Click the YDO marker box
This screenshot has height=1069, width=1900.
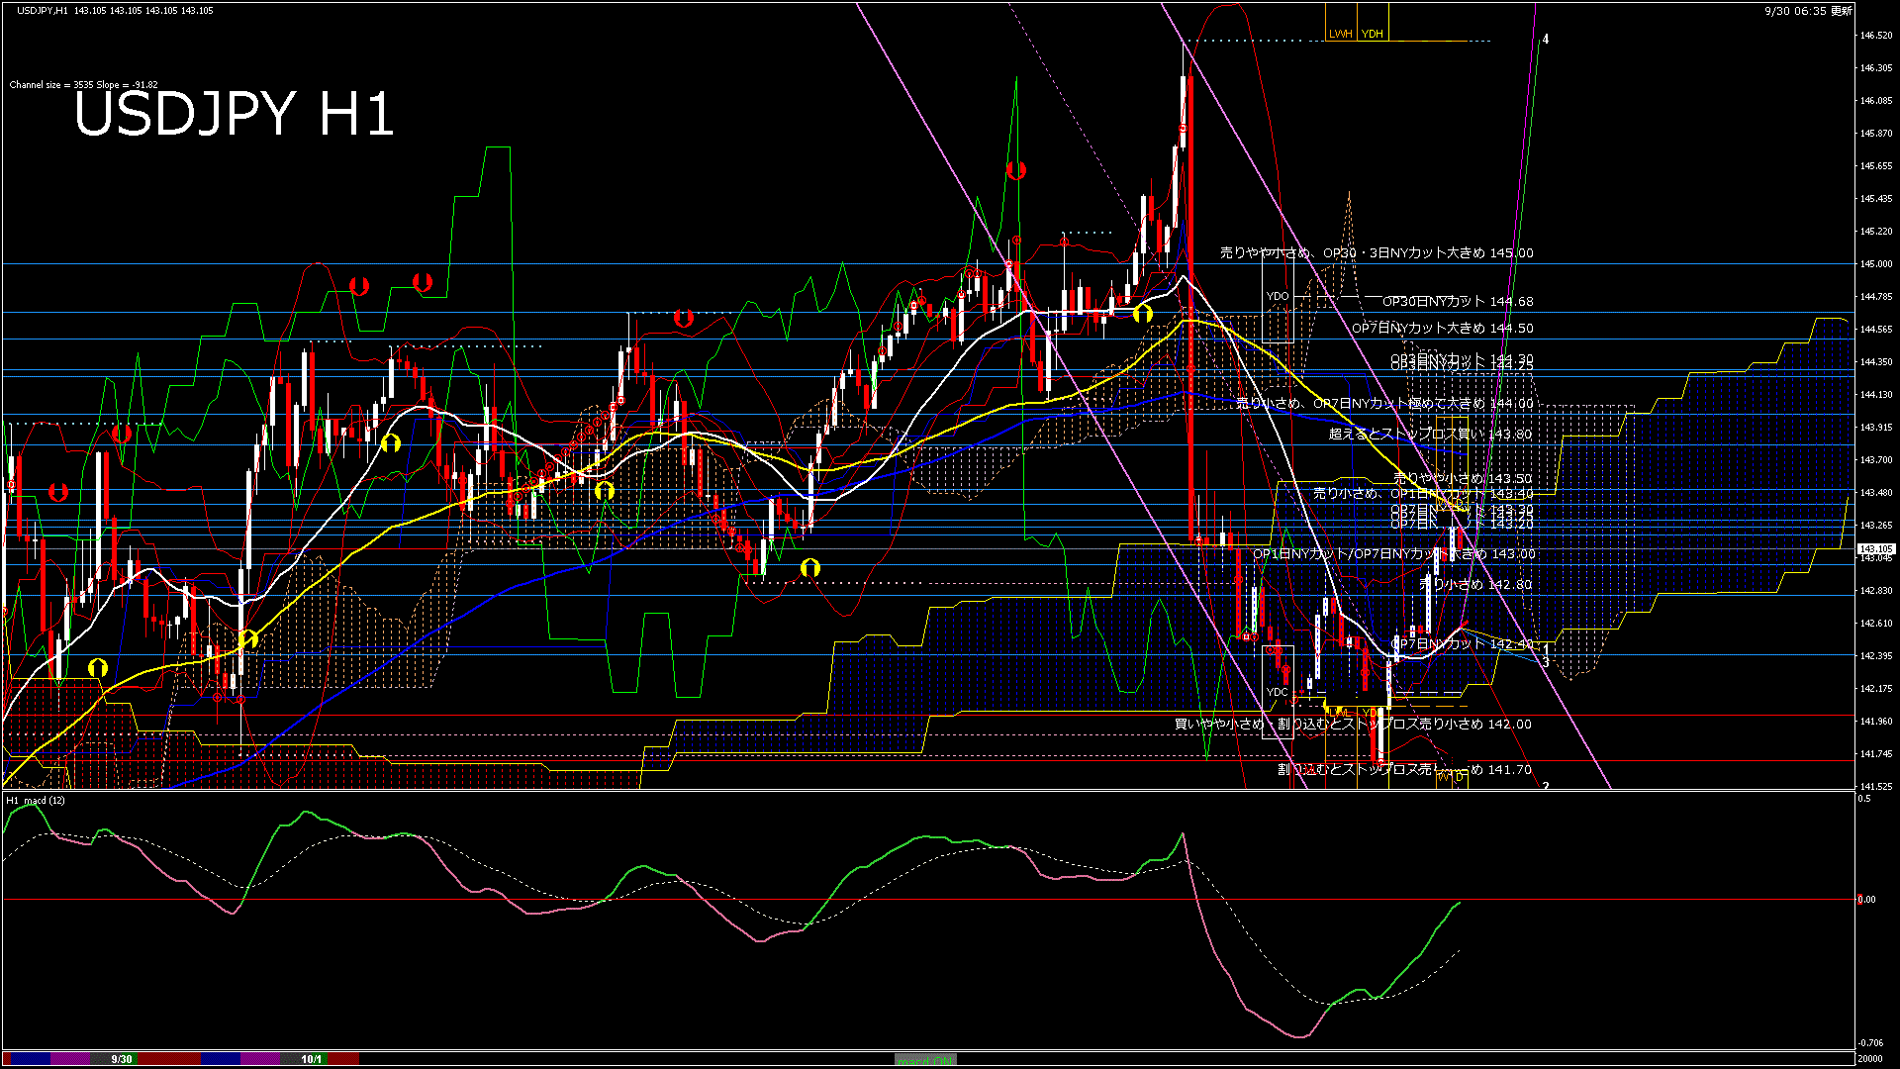(1278, 296)
